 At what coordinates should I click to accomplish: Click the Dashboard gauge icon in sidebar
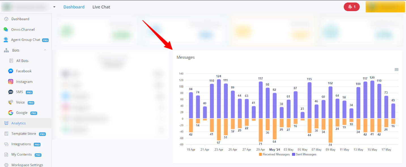pyautogui.click(x=6, y=19)
